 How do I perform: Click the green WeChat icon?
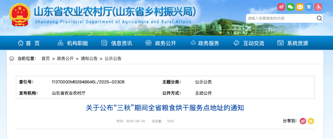point(290,7)
